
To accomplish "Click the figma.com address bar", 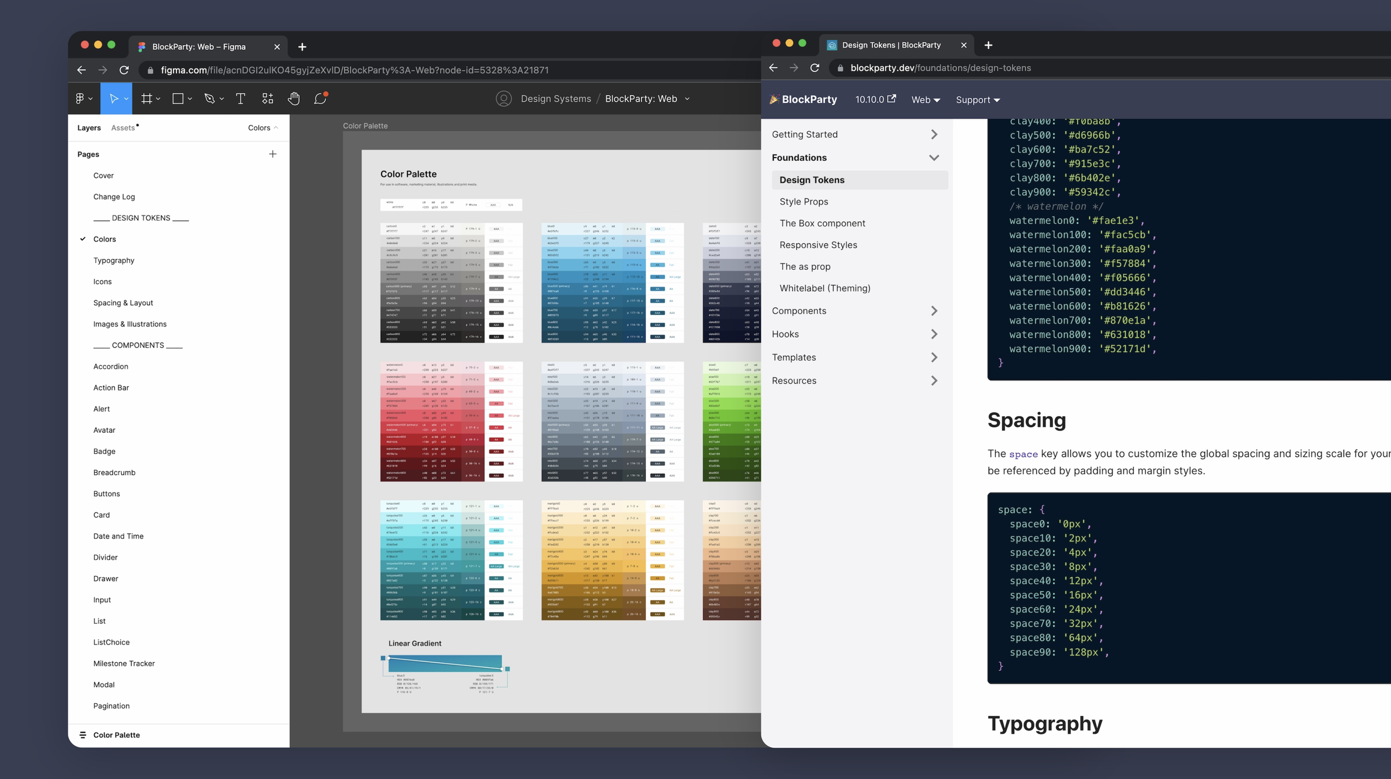I will click(x=354, y=70).
